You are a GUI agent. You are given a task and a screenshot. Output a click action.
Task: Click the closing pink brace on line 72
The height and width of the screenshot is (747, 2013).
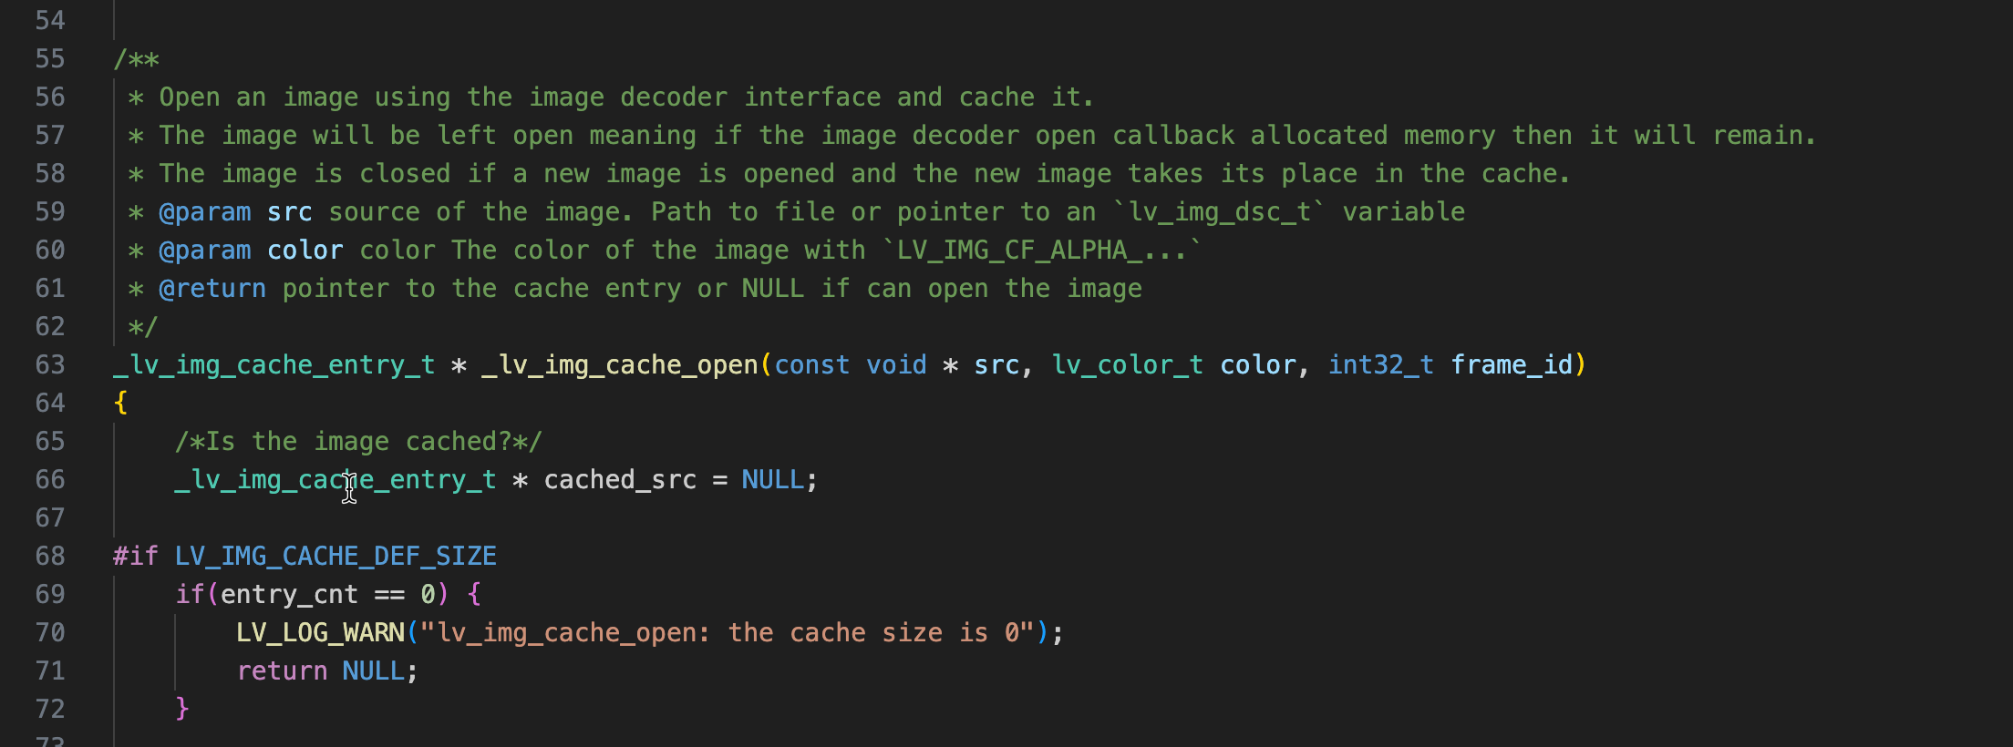pyautogui.click(x=181, y=709)
